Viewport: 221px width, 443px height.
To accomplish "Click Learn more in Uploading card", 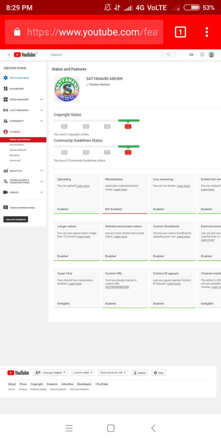I will point(83,186).
